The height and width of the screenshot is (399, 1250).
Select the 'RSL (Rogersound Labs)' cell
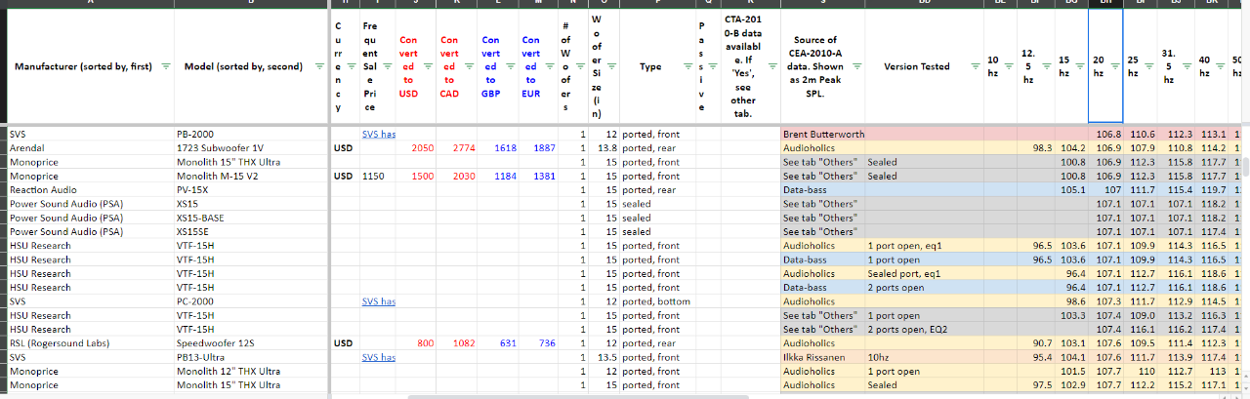[x=90, y=343]
